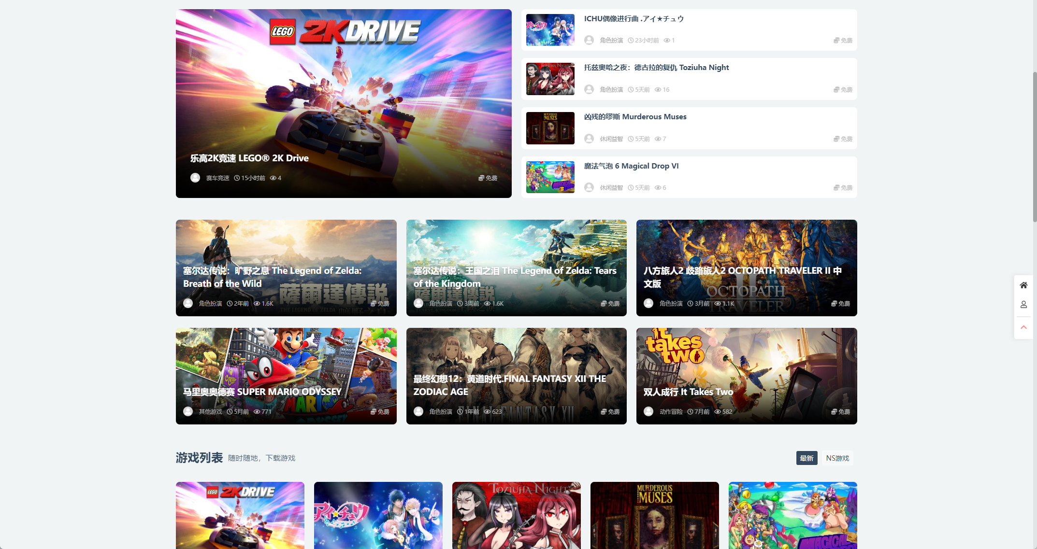Open Magical Drop VI thumbnail in side list

550,177
